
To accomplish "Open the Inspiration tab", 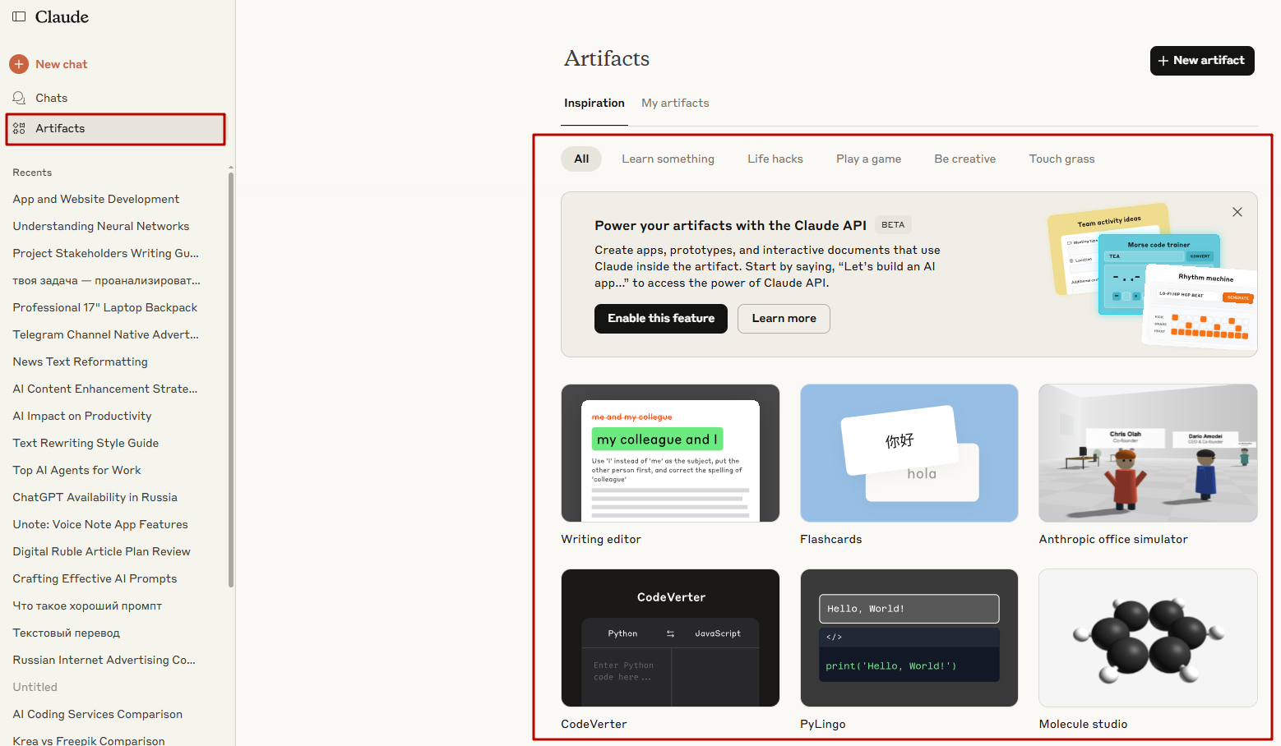I will (x=594, y=103).
